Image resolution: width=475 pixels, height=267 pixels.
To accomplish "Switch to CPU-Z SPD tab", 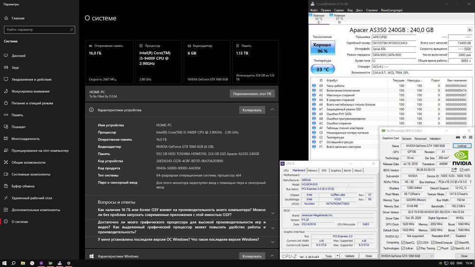I will point(324,171).
